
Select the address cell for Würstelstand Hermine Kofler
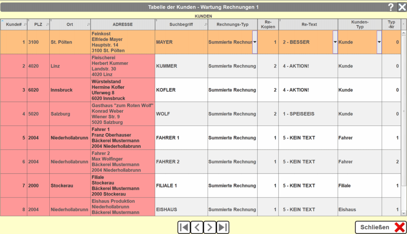coord(123,90)
